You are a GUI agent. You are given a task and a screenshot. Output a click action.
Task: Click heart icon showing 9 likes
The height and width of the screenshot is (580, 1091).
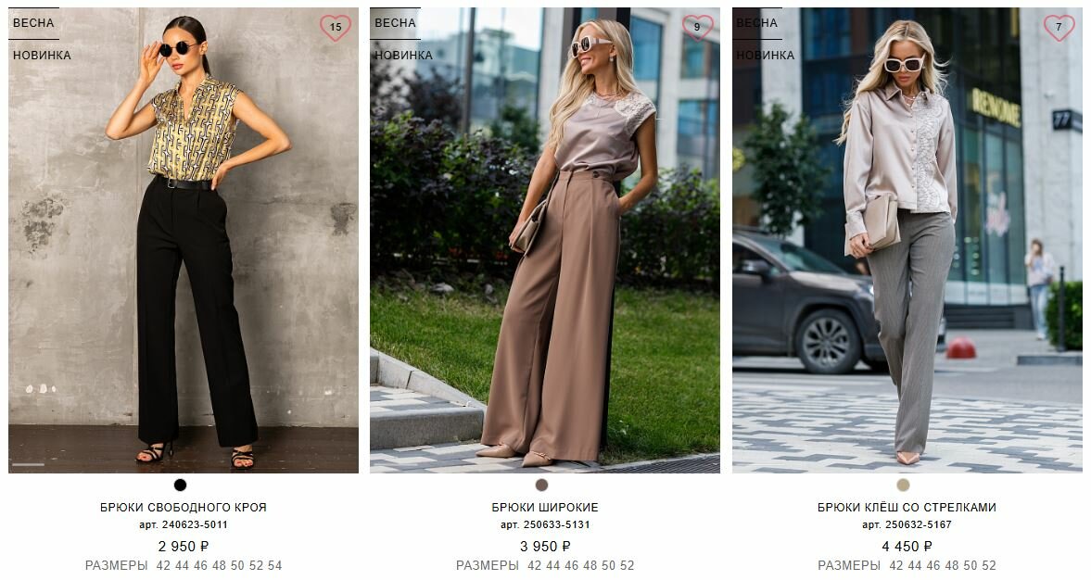tap(697, 27)
